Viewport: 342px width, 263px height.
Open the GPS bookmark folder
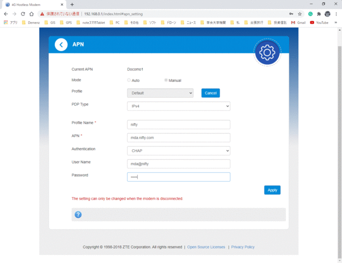pyautogui.click(x=66, y=22)
